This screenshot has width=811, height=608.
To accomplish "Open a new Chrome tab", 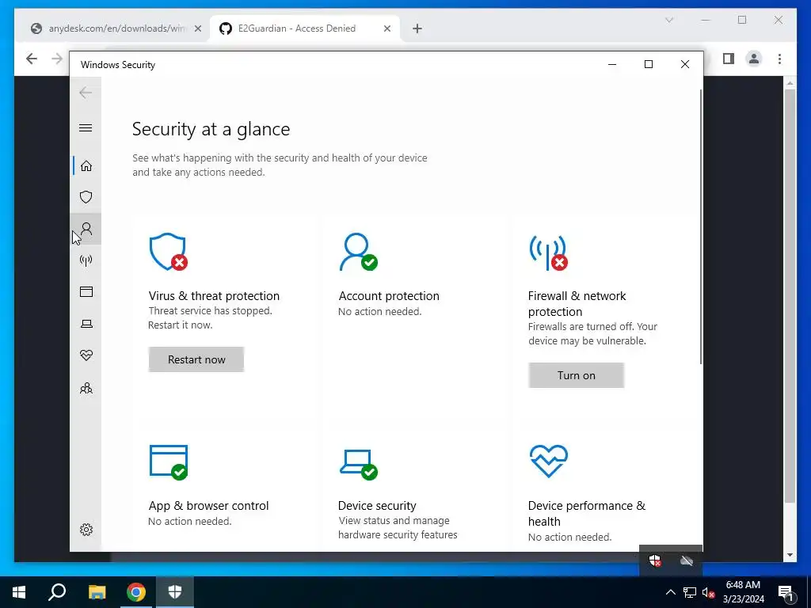I will coord(417,28).
